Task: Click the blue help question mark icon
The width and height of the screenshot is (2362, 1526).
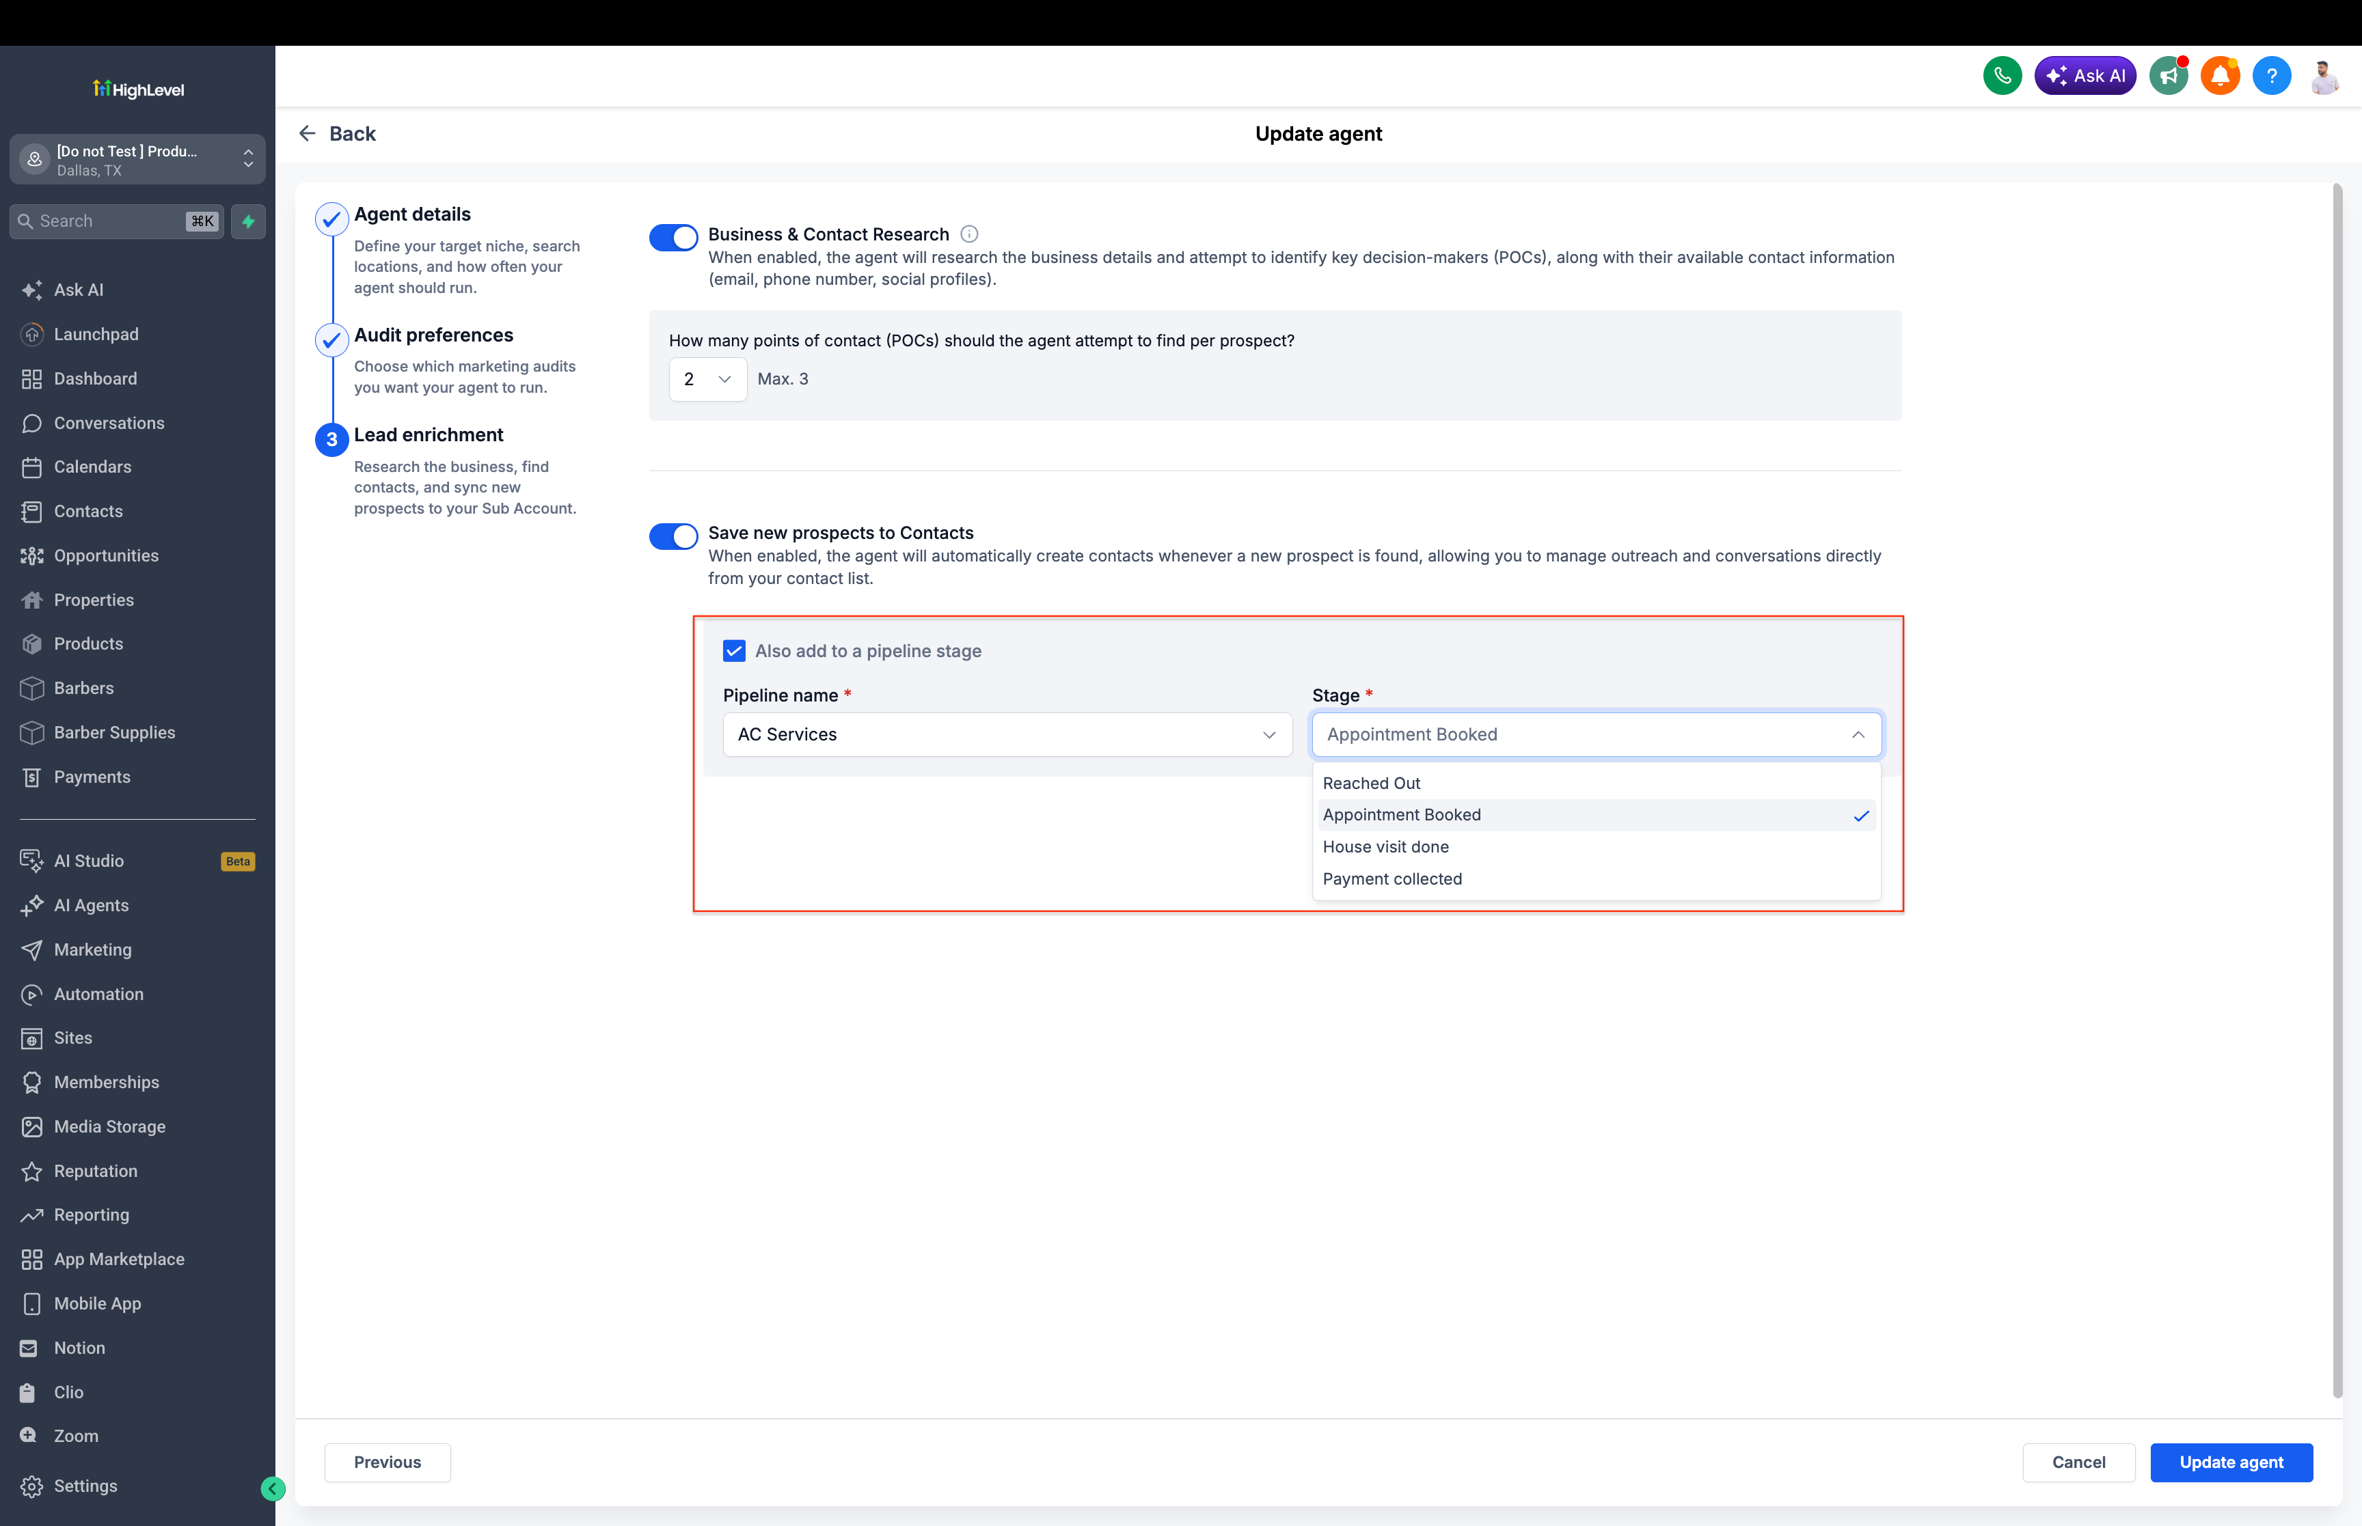Action: tap(2272, 75)
